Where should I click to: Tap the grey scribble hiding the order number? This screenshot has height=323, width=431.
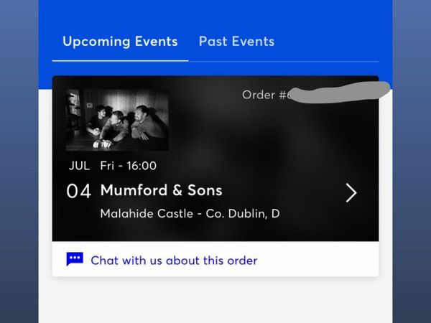coord(340,92)
